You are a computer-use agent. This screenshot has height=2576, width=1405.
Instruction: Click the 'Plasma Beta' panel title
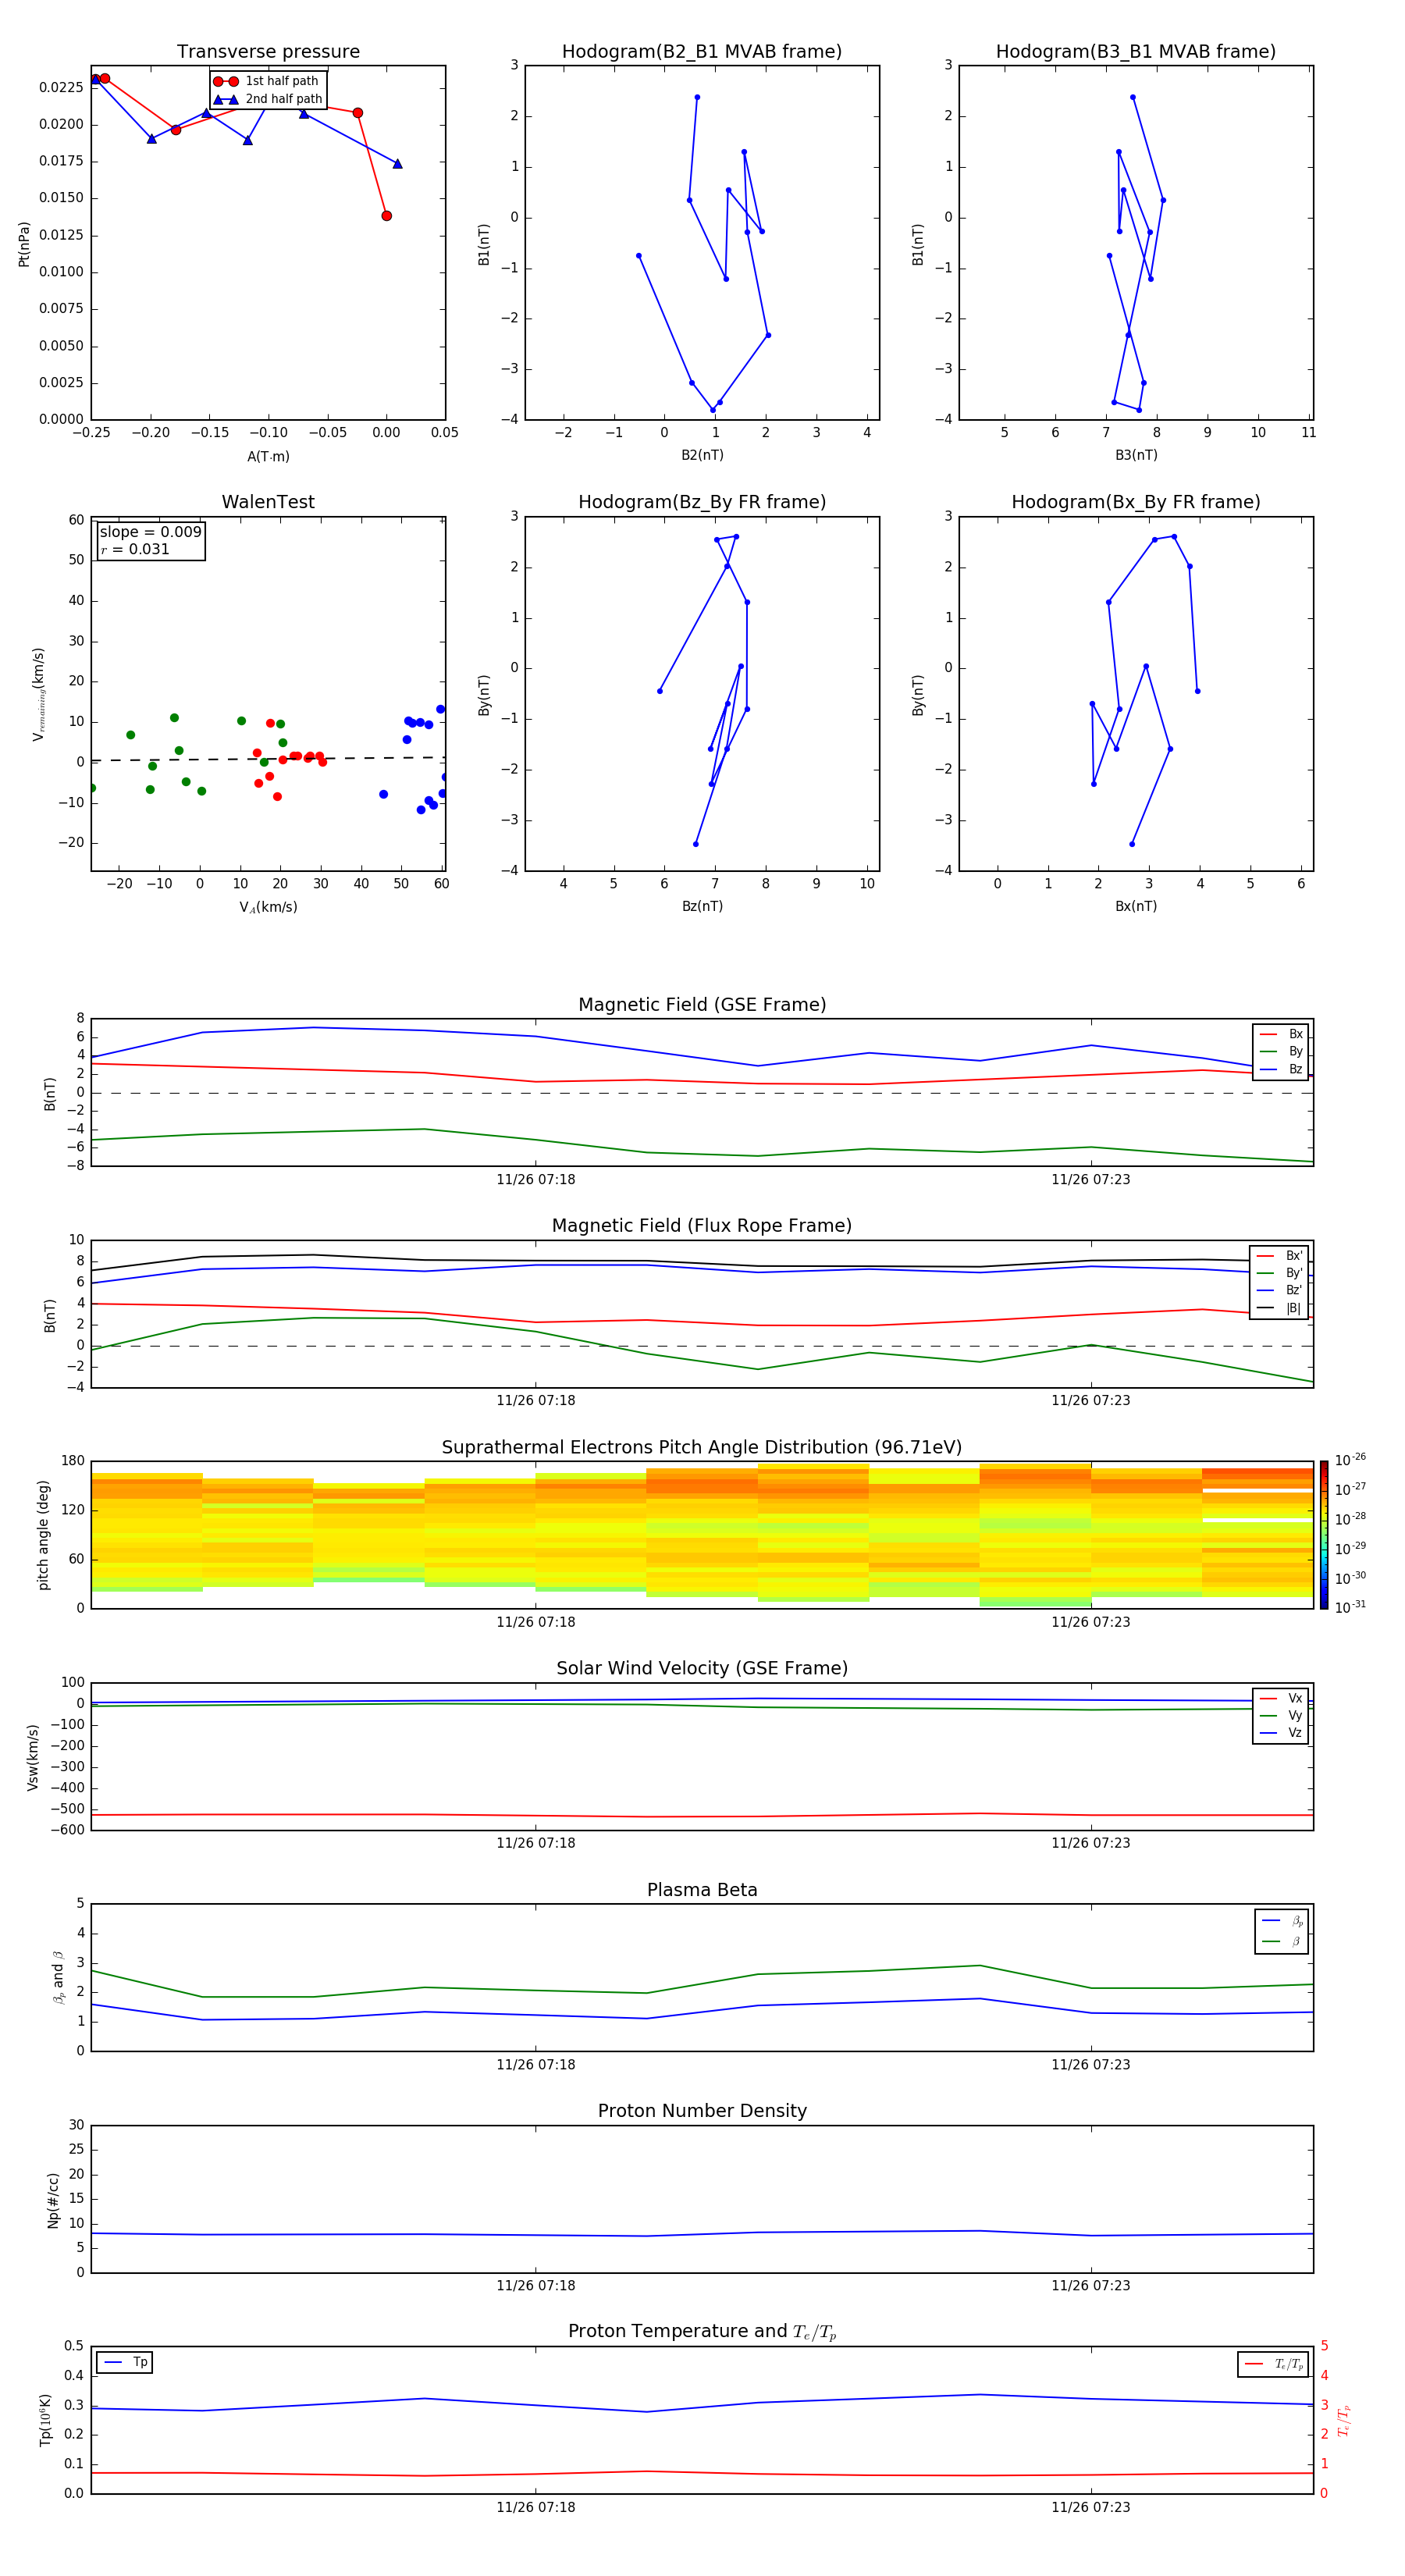click(702, 1891)
